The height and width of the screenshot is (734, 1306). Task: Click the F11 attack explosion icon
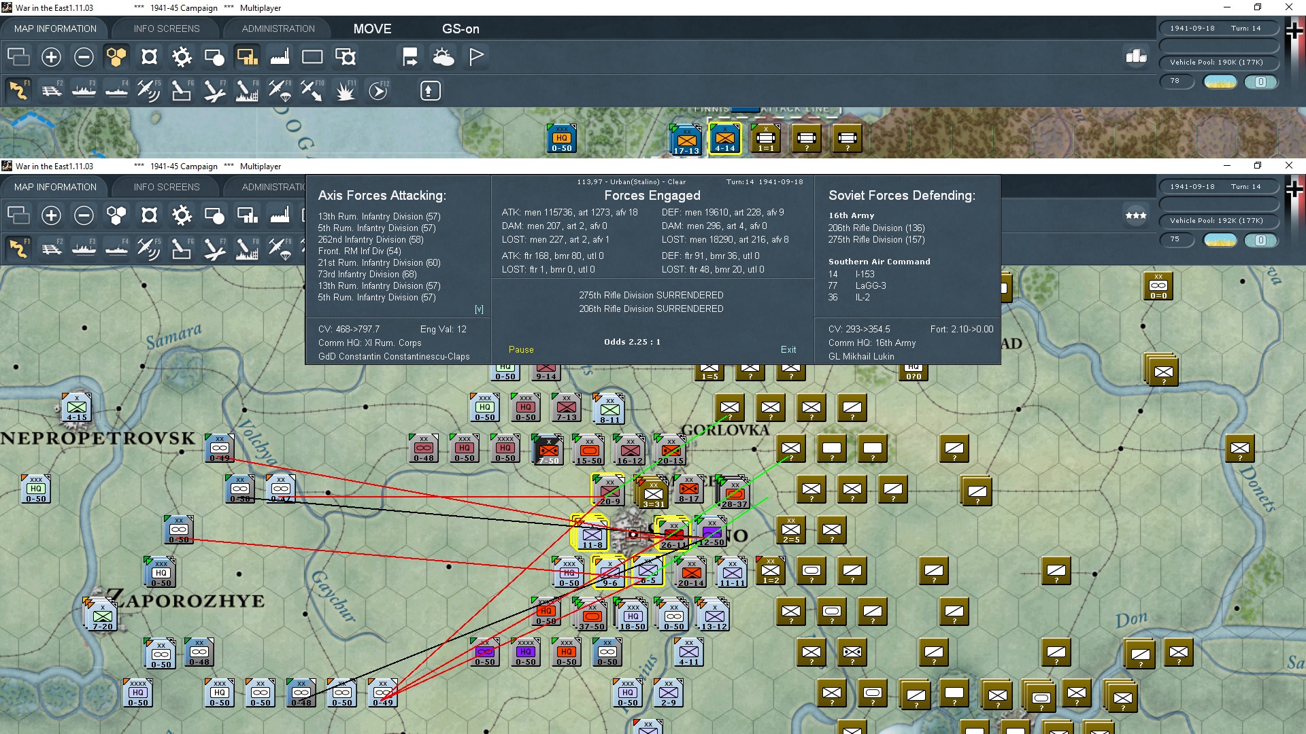345,90
